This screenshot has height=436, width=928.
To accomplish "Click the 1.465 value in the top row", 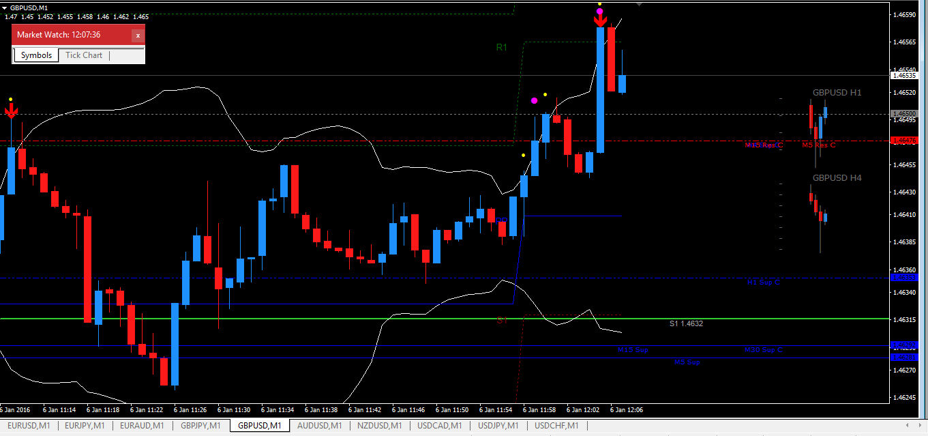I will click(141, 16).
